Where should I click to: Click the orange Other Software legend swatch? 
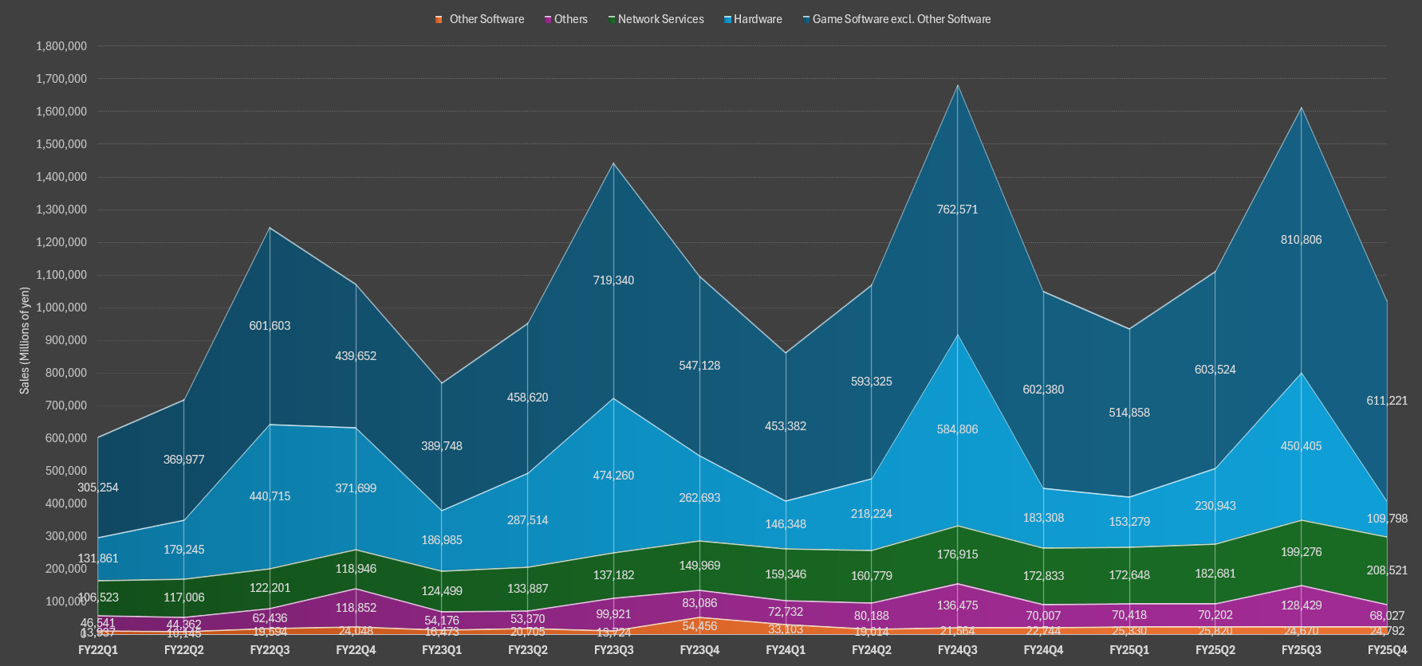tap(439, 19)
